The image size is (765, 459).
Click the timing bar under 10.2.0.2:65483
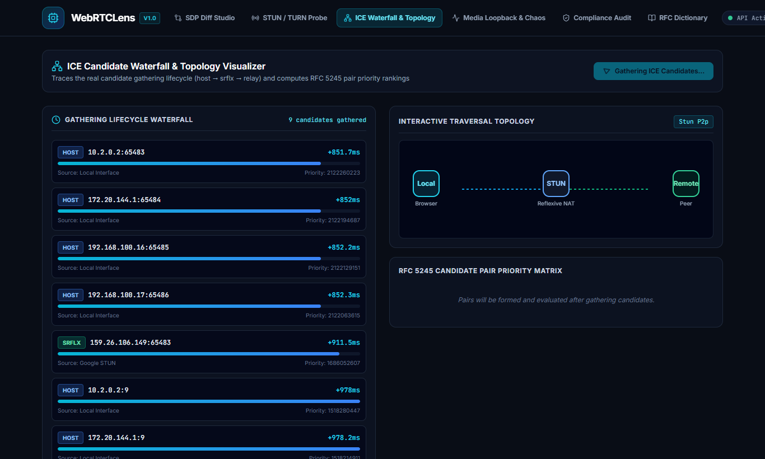[x=209, y=163]
